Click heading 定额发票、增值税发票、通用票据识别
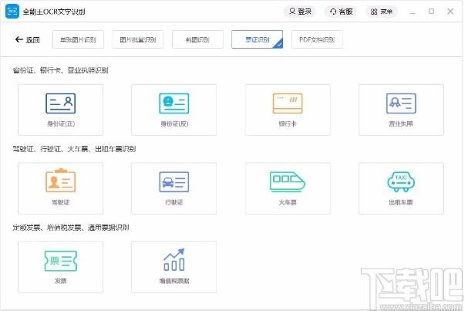The width and height of the screenshot is (465, 311). pyautogui.click(x=71, y=228)
